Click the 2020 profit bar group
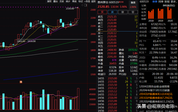178x112 pixels. (x=169, y=13)
